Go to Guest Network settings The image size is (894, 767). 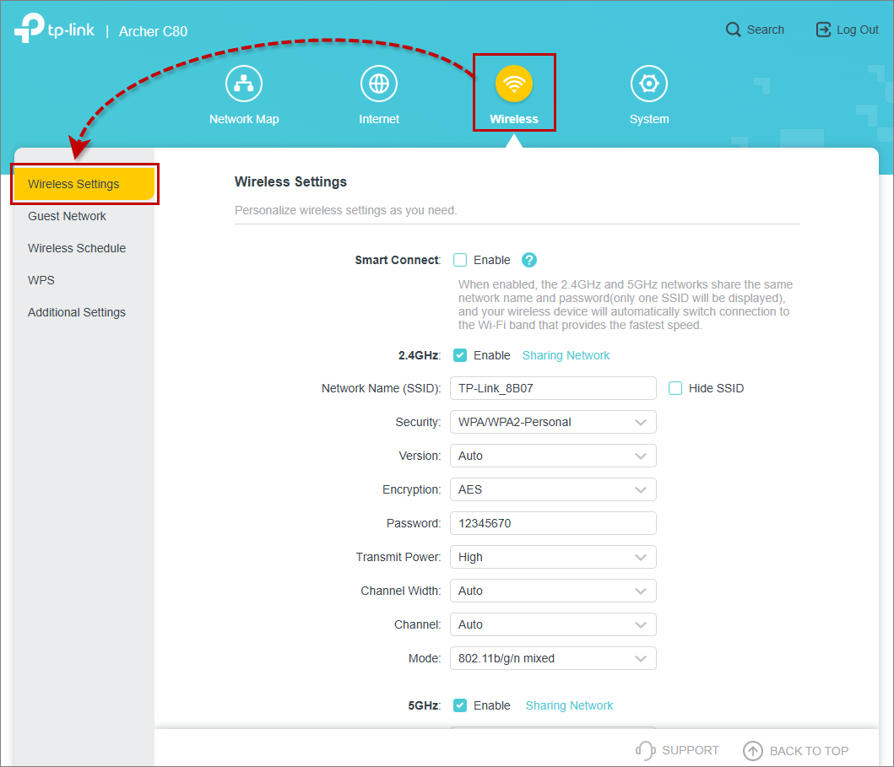click(x=67, y=216)
